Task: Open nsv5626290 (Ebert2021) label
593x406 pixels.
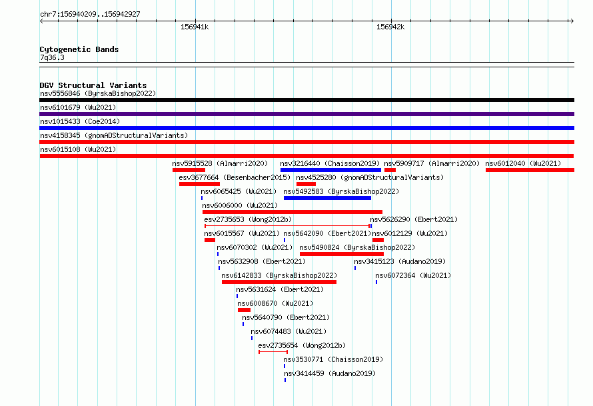Action: point(414,219)
